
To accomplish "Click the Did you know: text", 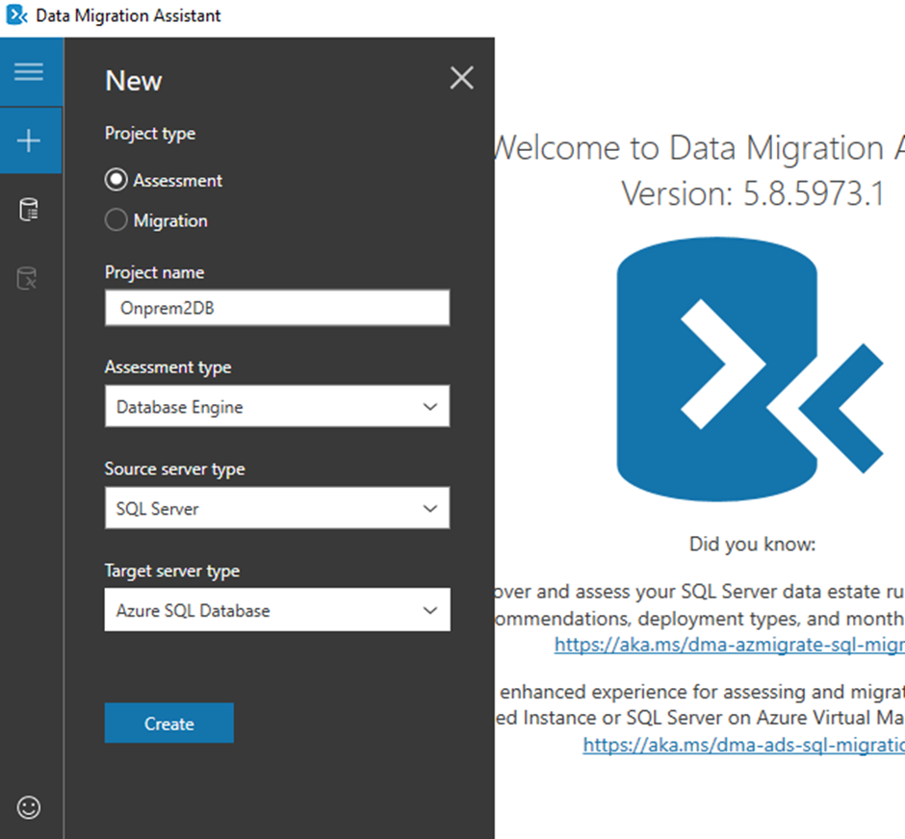I will click(x=753, y=544).
